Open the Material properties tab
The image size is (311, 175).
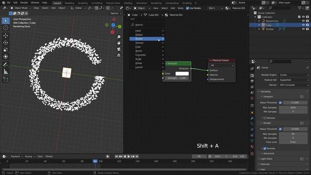pos(252,147)
